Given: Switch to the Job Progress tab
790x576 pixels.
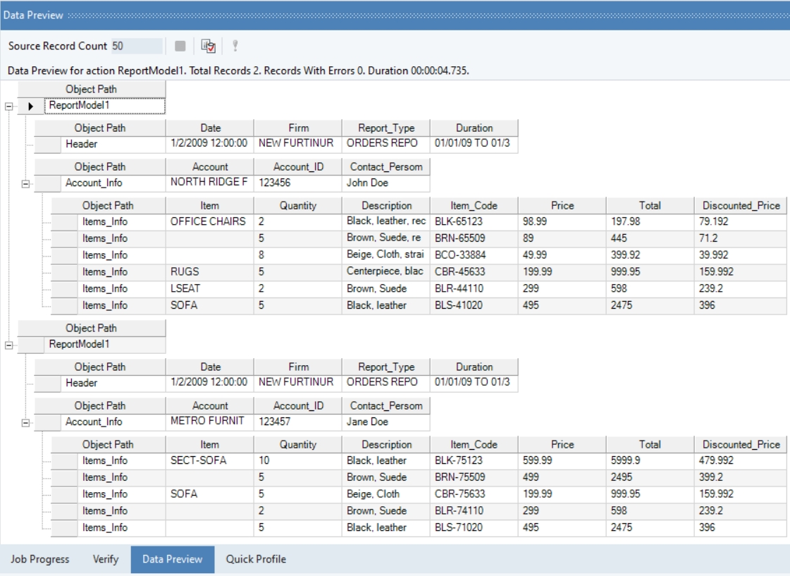Looking at the screenshot, I should [39, 559].
